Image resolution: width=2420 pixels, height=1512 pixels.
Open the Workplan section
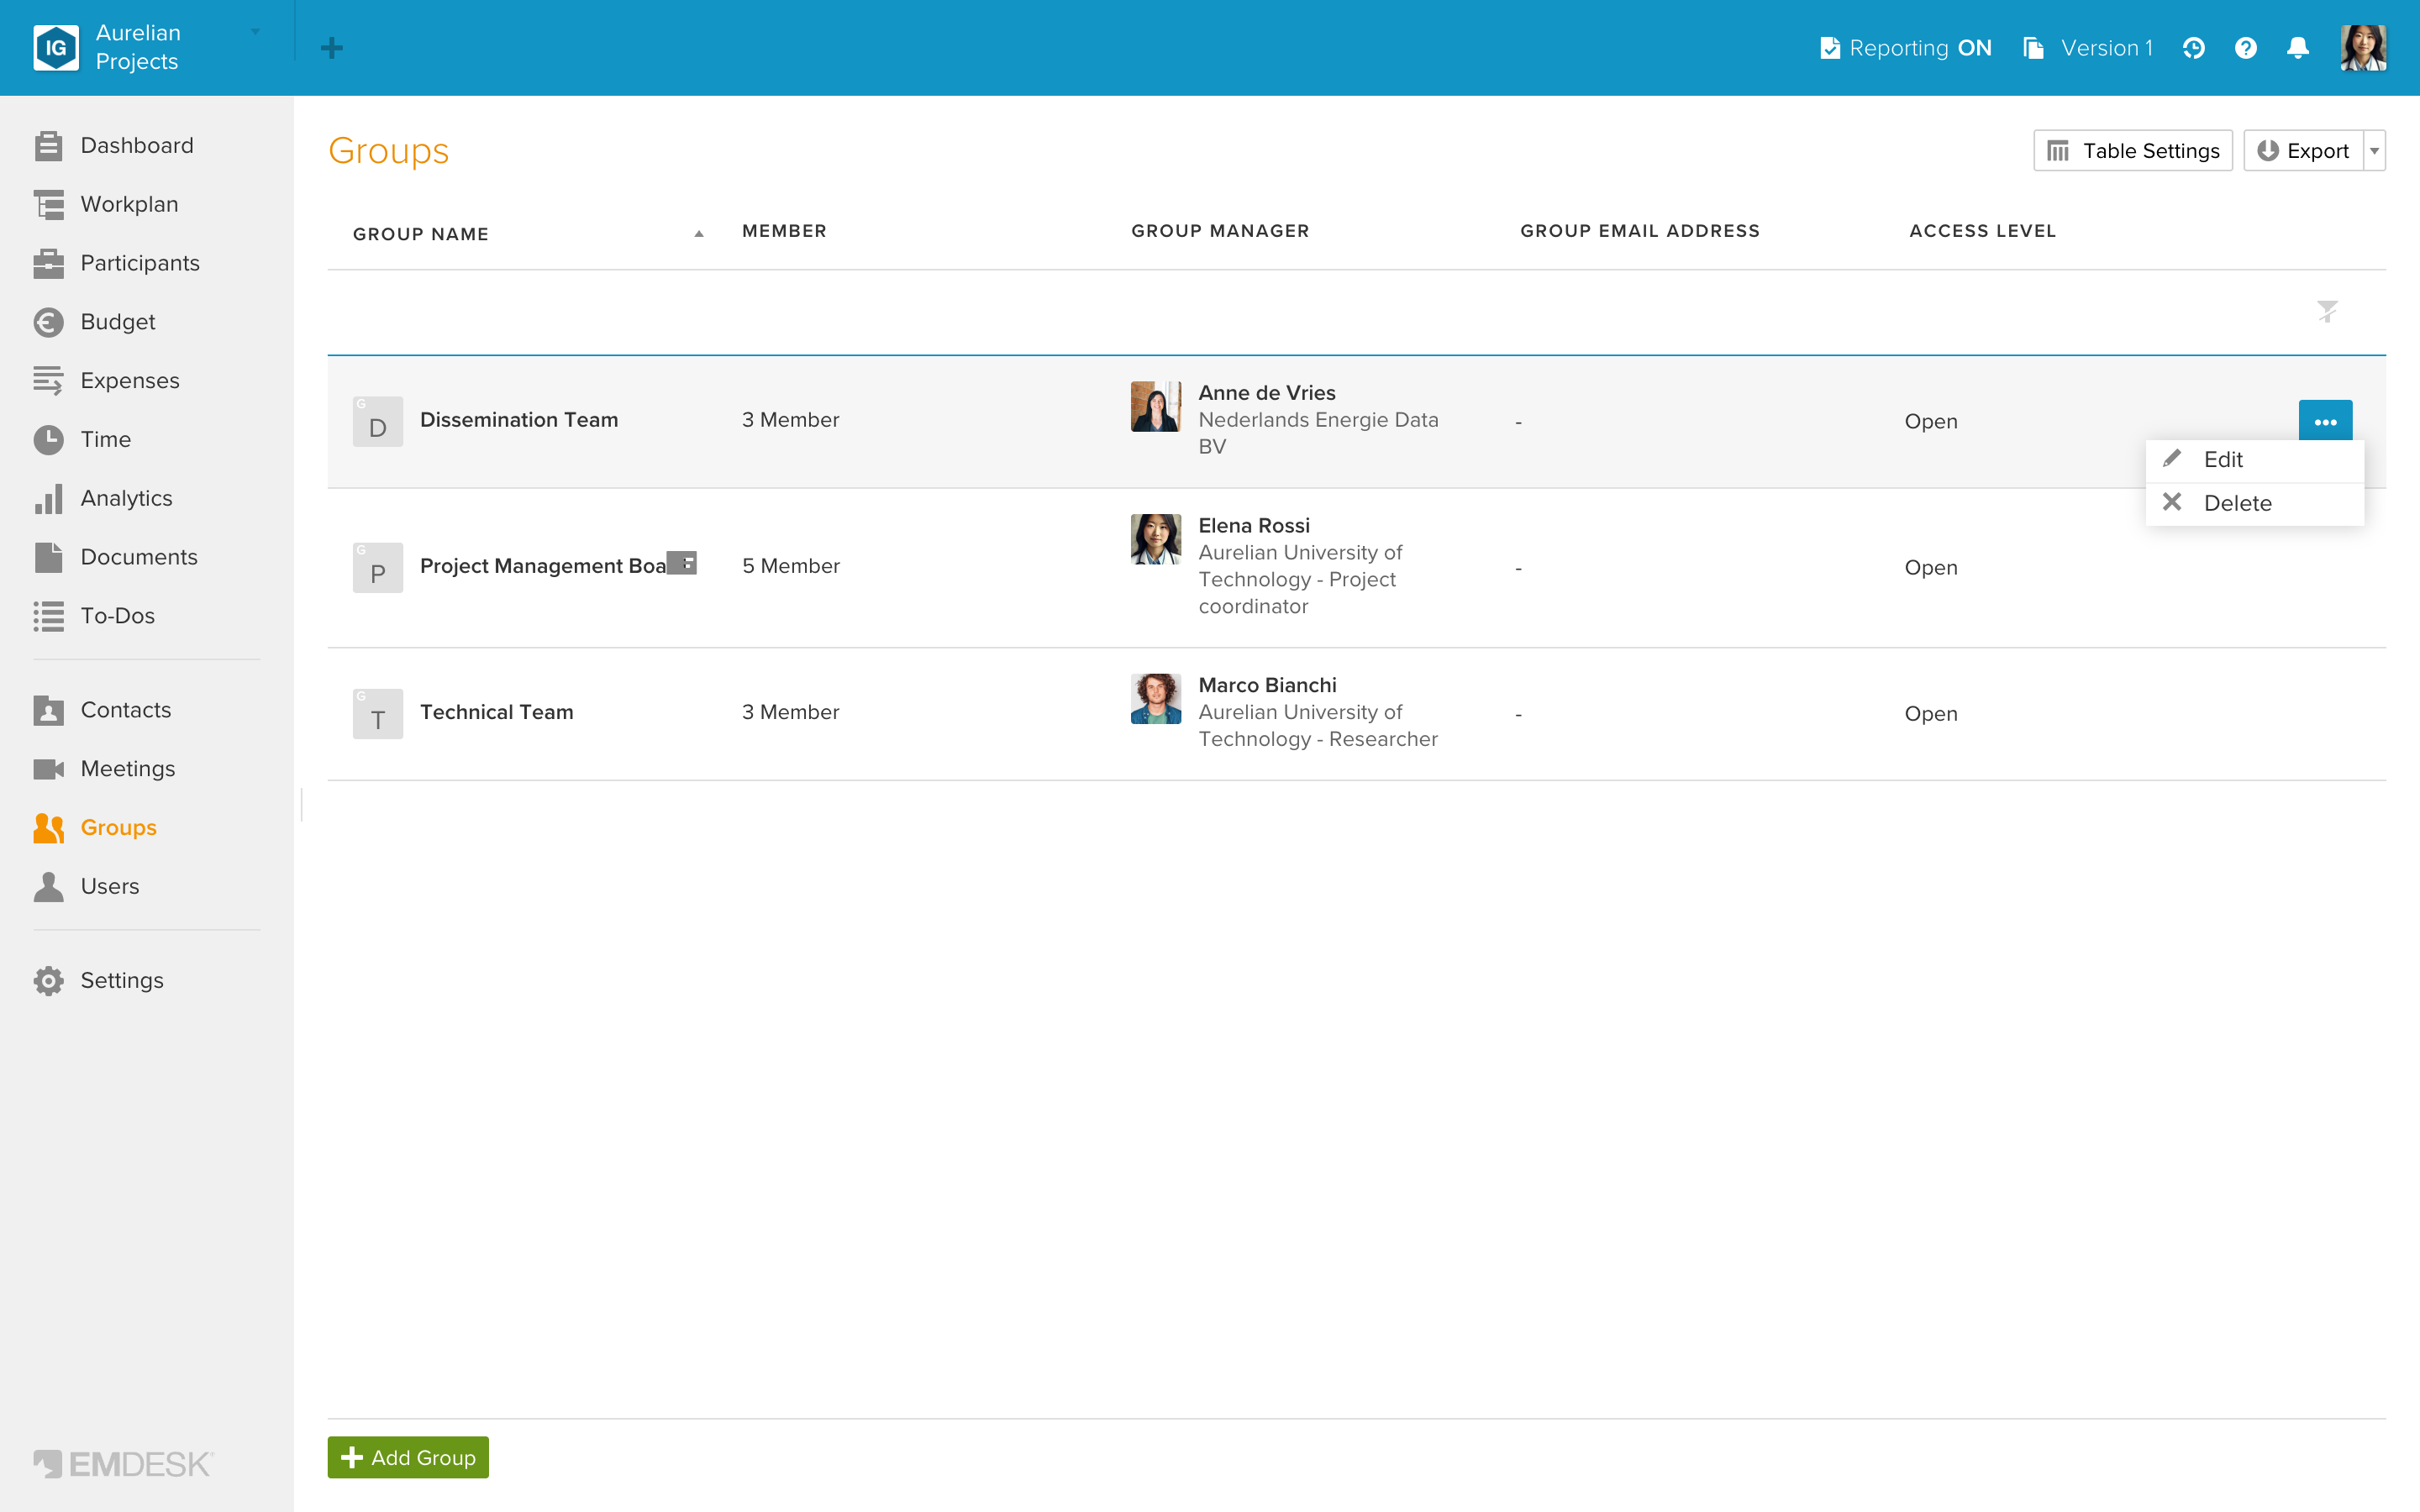click(x=106, y=204)
